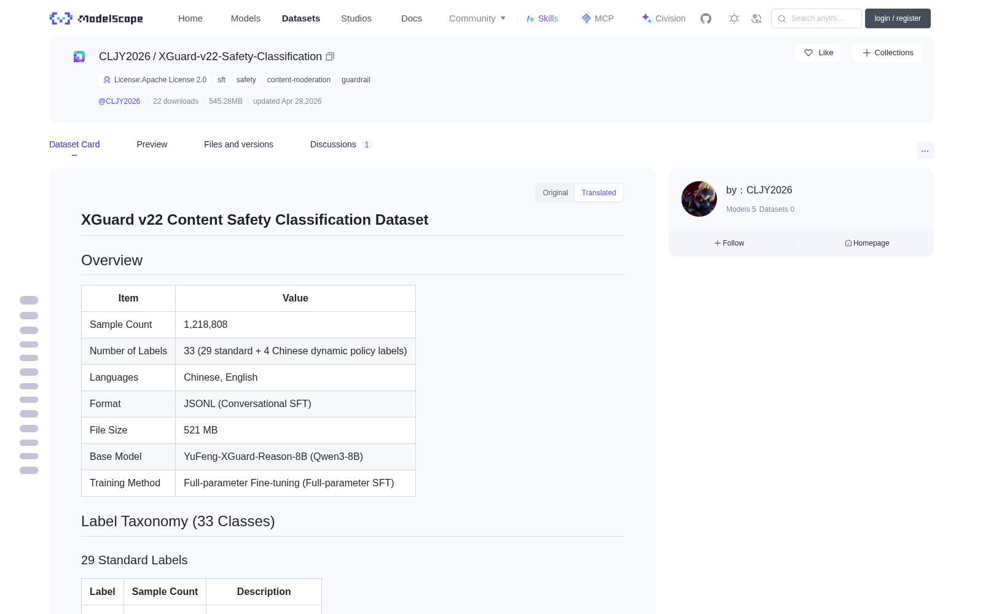Click the author name CLJY2026 in the side card
Viewport: 983px width, 614px height.
click(x=769, y=190)
